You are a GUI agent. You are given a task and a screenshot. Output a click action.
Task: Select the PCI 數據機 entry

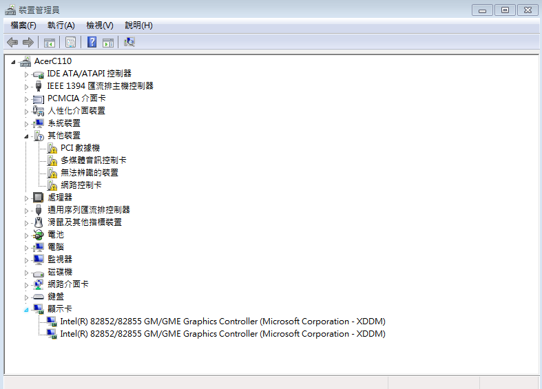click(x=80, y=148)
